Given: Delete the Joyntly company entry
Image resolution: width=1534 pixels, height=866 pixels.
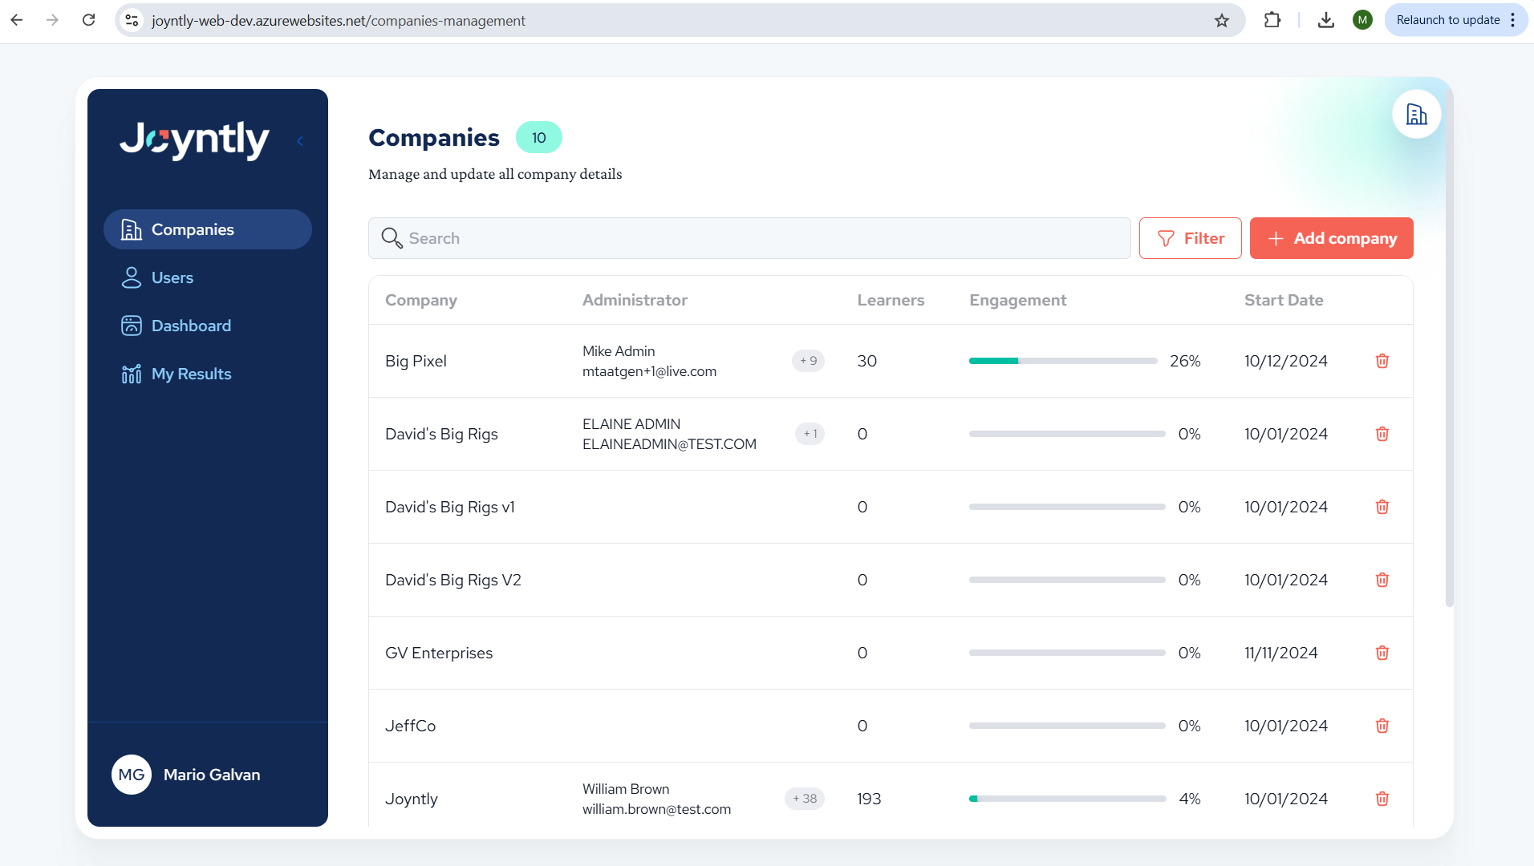Looking at the screenshot, I should point(1382,799).
